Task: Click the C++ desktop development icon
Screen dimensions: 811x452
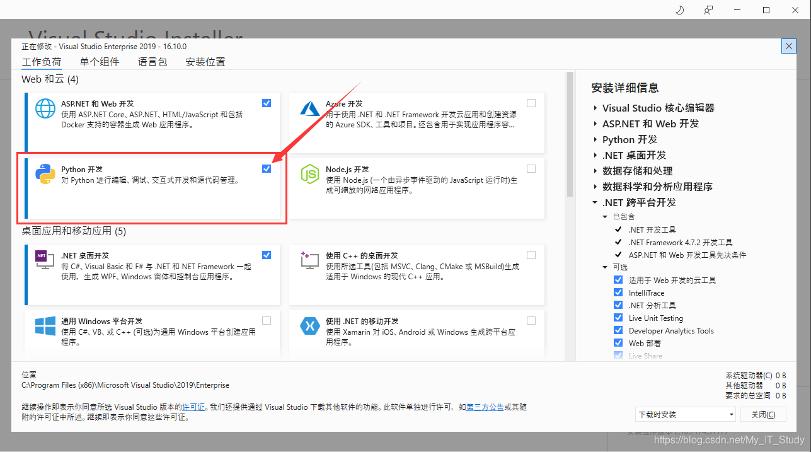Action: [x=310, y=260]
